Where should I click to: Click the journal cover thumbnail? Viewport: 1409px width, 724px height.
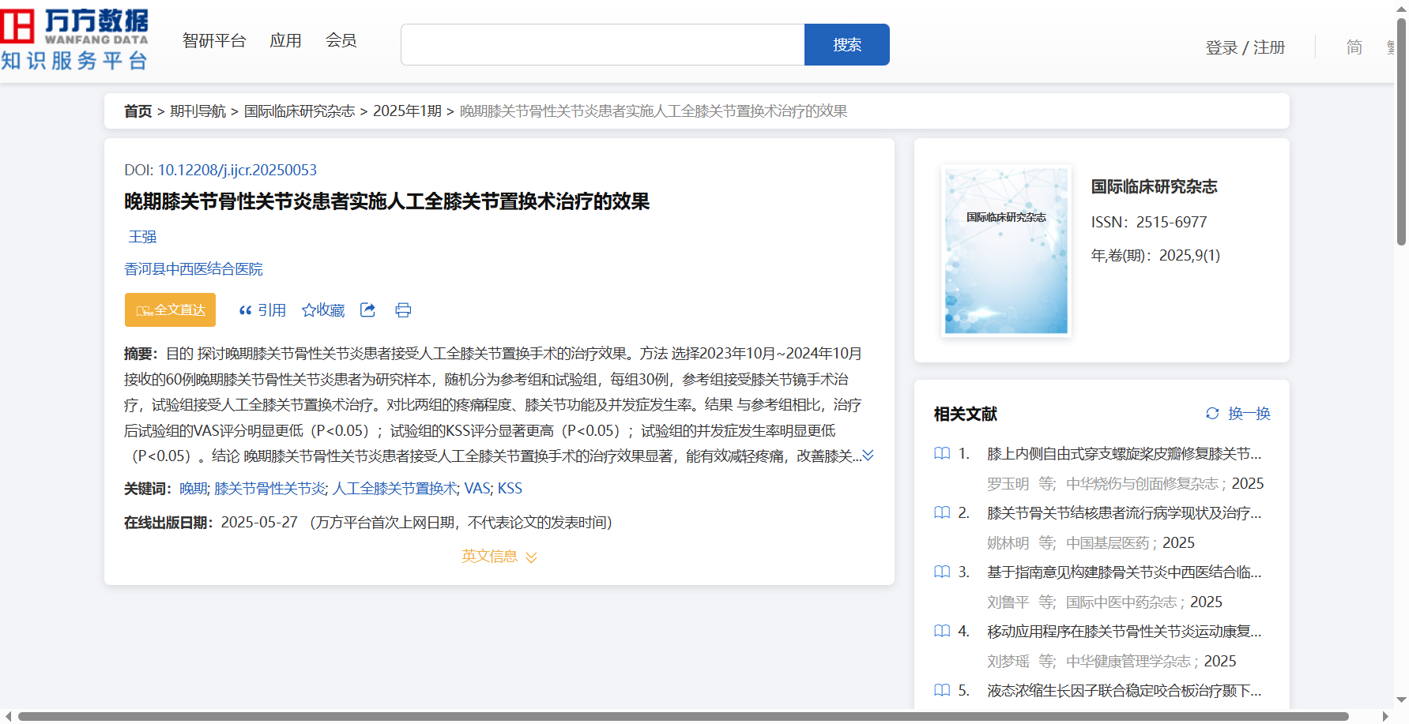click(x=1006, y=250)
